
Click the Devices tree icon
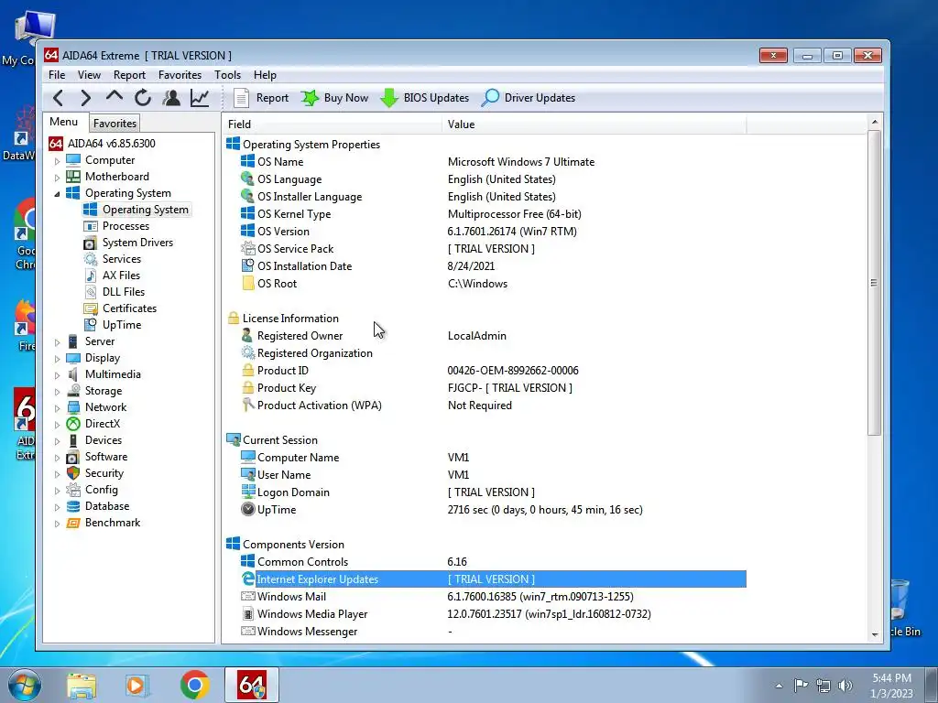pos(73,440)
